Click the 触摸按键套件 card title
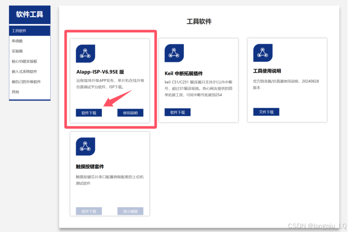Screen dimensions: 348x232 tap(90, 167)
